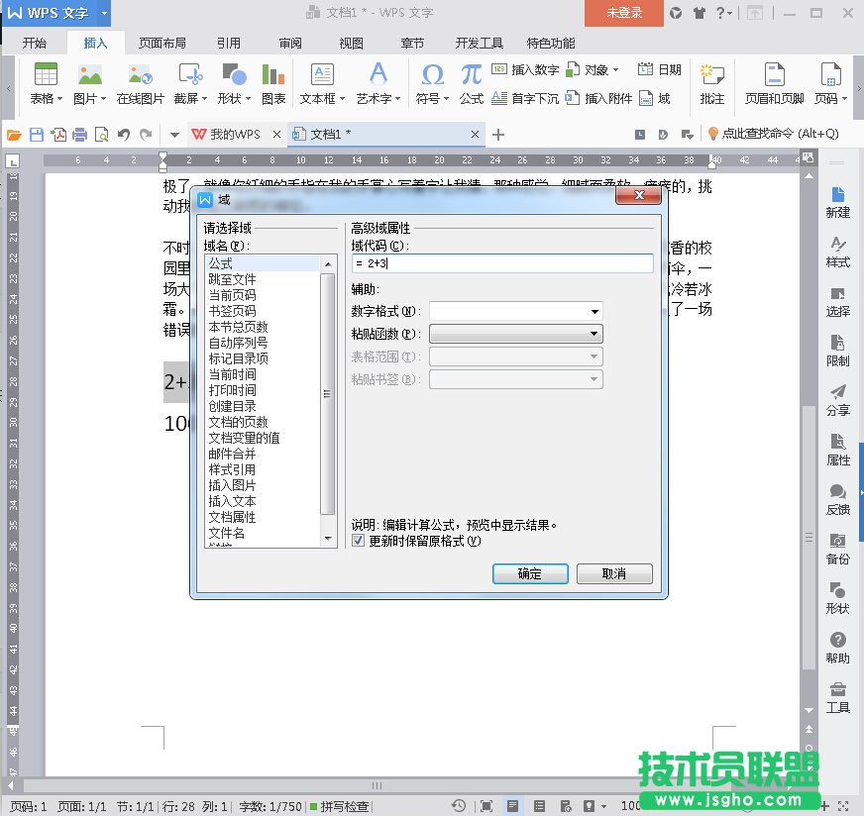The image size is (864, 816).
Task: Toggle 拼写检查 in status bar
Action: pos(339,806)
